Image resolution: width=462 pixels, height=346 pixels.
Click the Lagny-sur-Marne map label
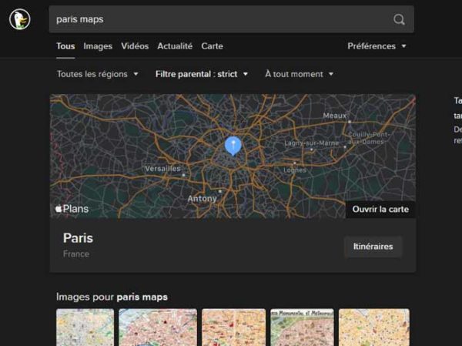click(312, 143)
